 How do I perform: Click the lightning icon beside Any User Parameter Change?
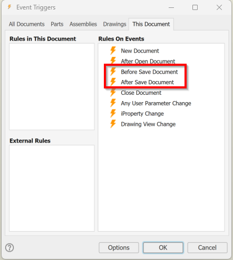113,103
